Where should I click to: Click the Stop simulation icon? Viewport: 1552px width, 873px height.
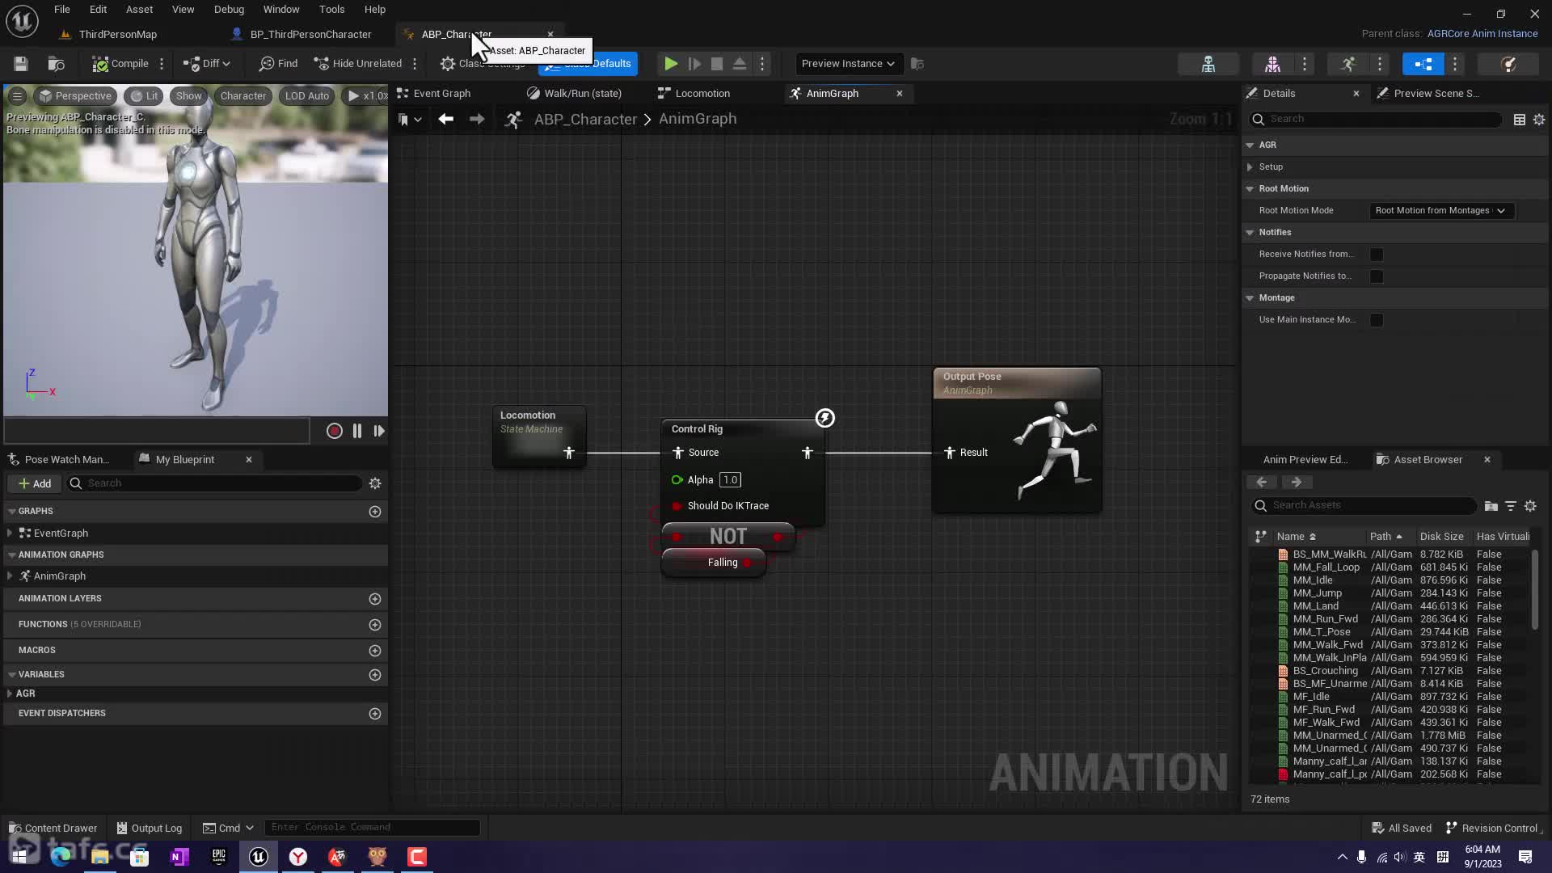click(716, 64)
